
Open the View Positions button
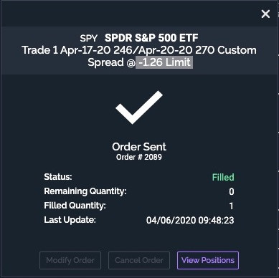coord(208,260)
